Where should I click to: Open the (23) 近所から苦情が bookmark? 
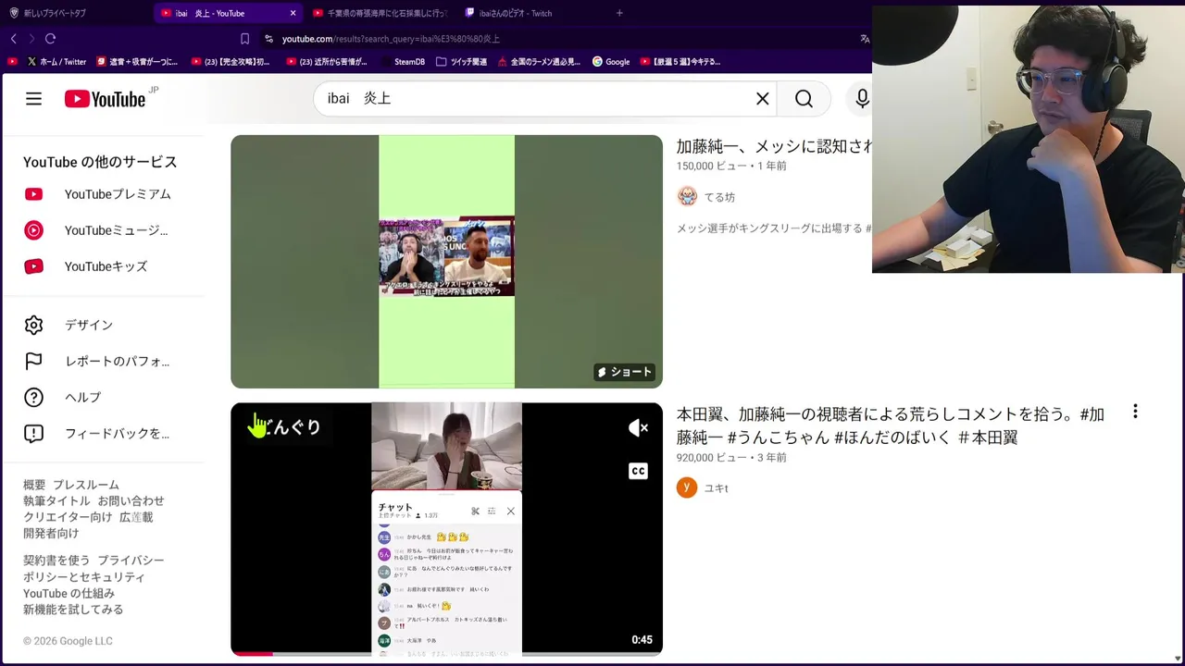point(327,62)
